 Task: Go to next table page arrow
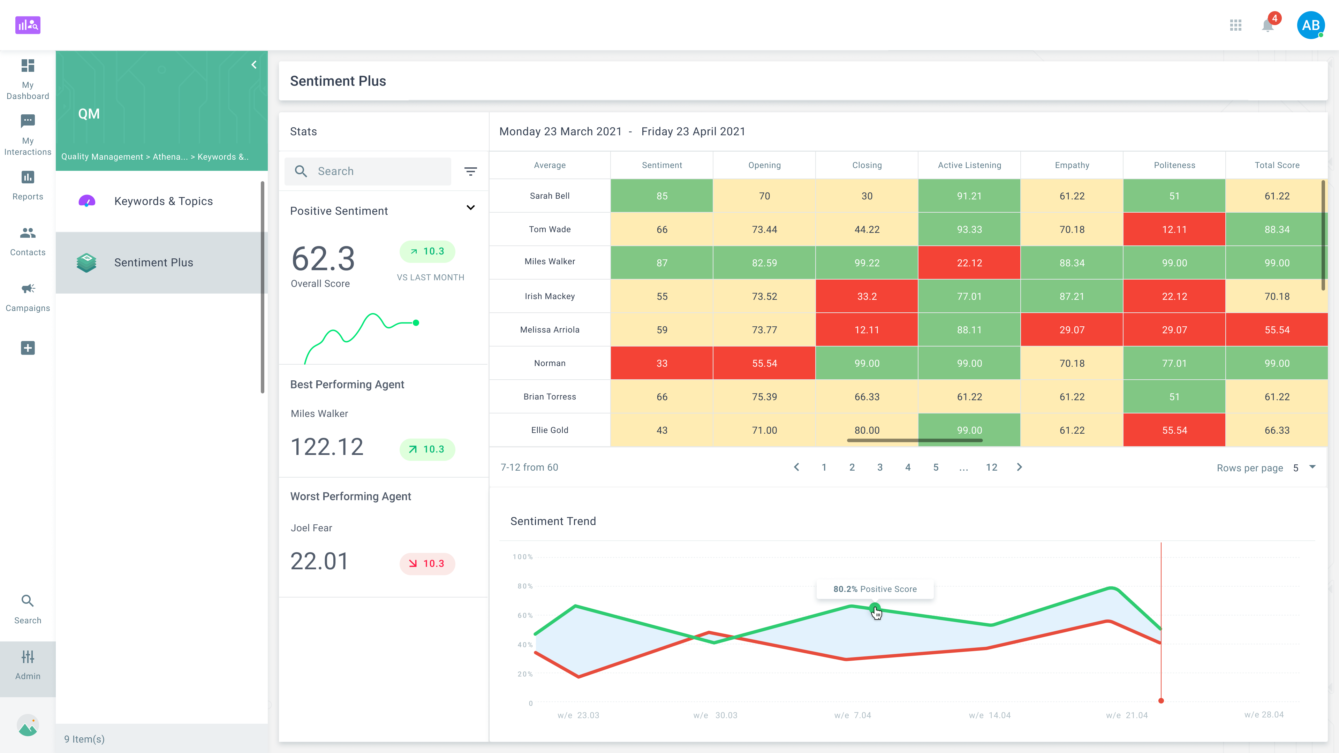pyautogui.click(x=1019, y=467)
